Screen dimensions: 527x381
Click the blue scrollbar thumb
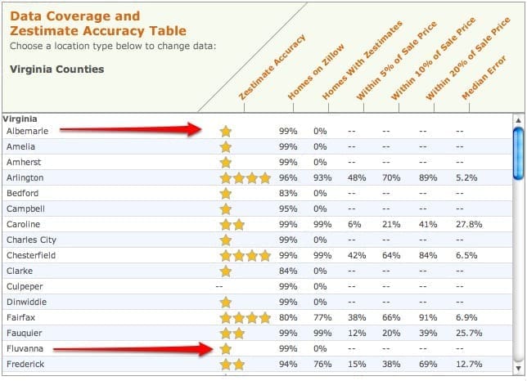tap(518, 154)
